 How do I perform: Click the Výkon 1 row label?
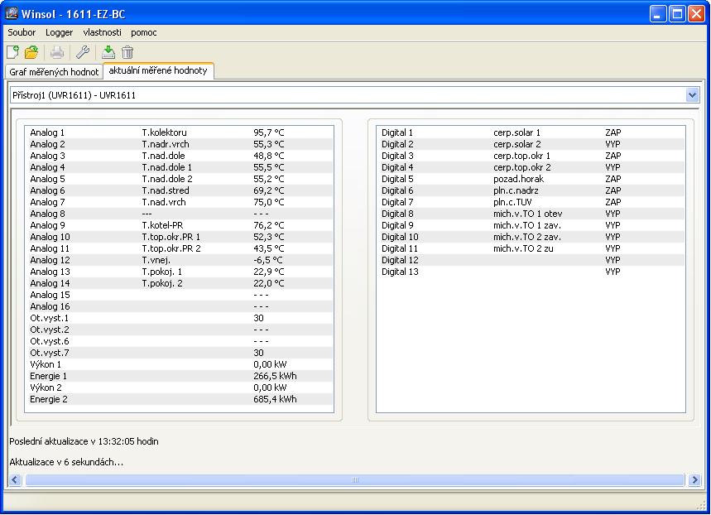point(46,364)
